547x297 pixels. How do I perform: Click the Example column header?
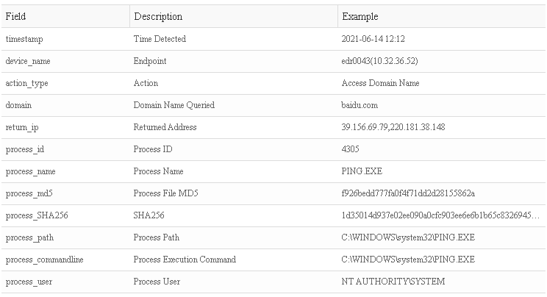[x=360, y=16]
